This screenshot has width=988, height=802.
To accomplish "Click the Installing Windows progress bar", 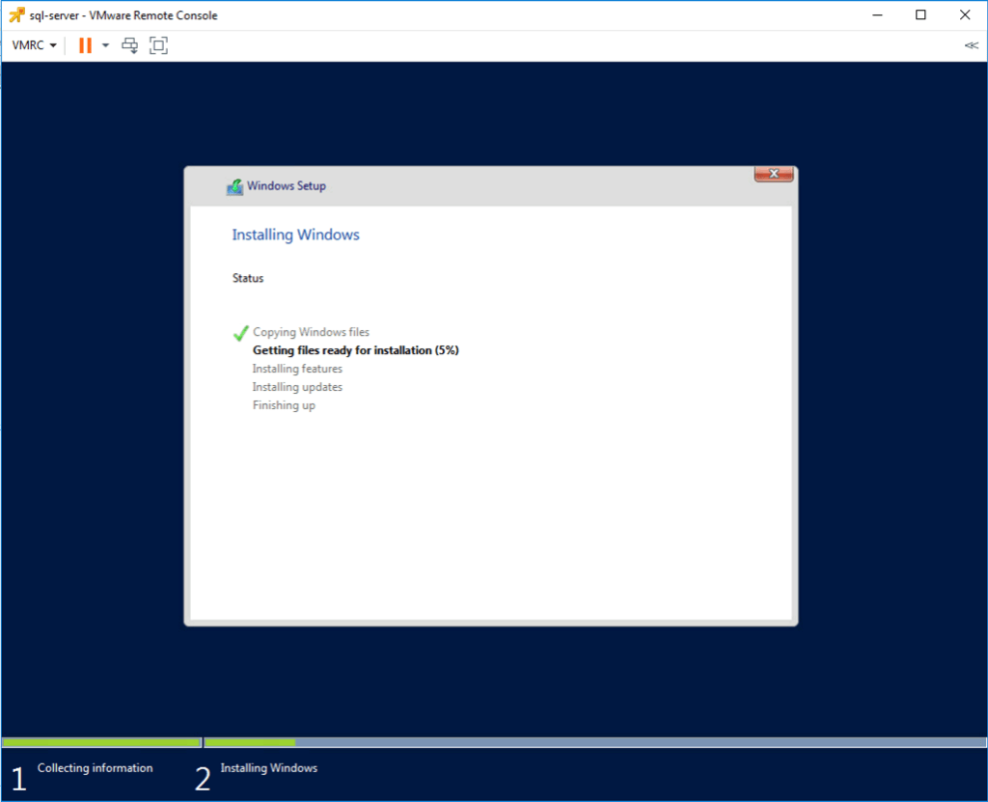I will point(594,742).
